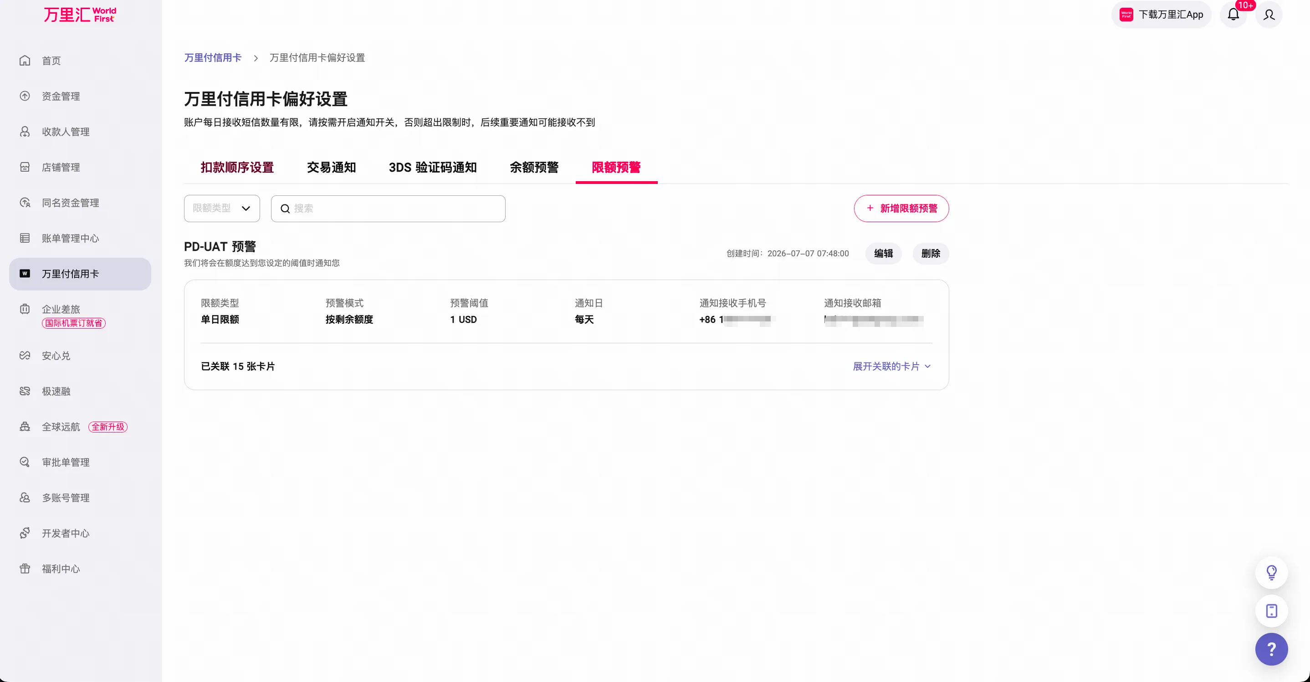Click 删除 button for PD-UAT 预警
The width and height of the screenshot is (1310, 682).
(x=931, y=254)
